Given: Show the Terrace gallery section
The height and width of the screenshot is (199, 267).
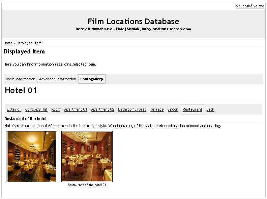Looking at the screenshot, I should pos(157,109).
